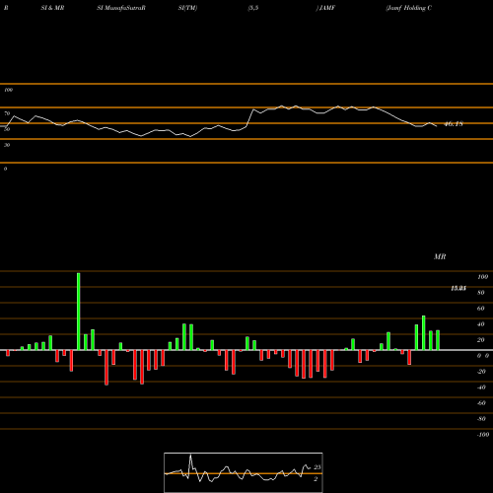Click the ') JAMF' ticker label
Viewport: 493px width, 493px height.
click(325, 8)
